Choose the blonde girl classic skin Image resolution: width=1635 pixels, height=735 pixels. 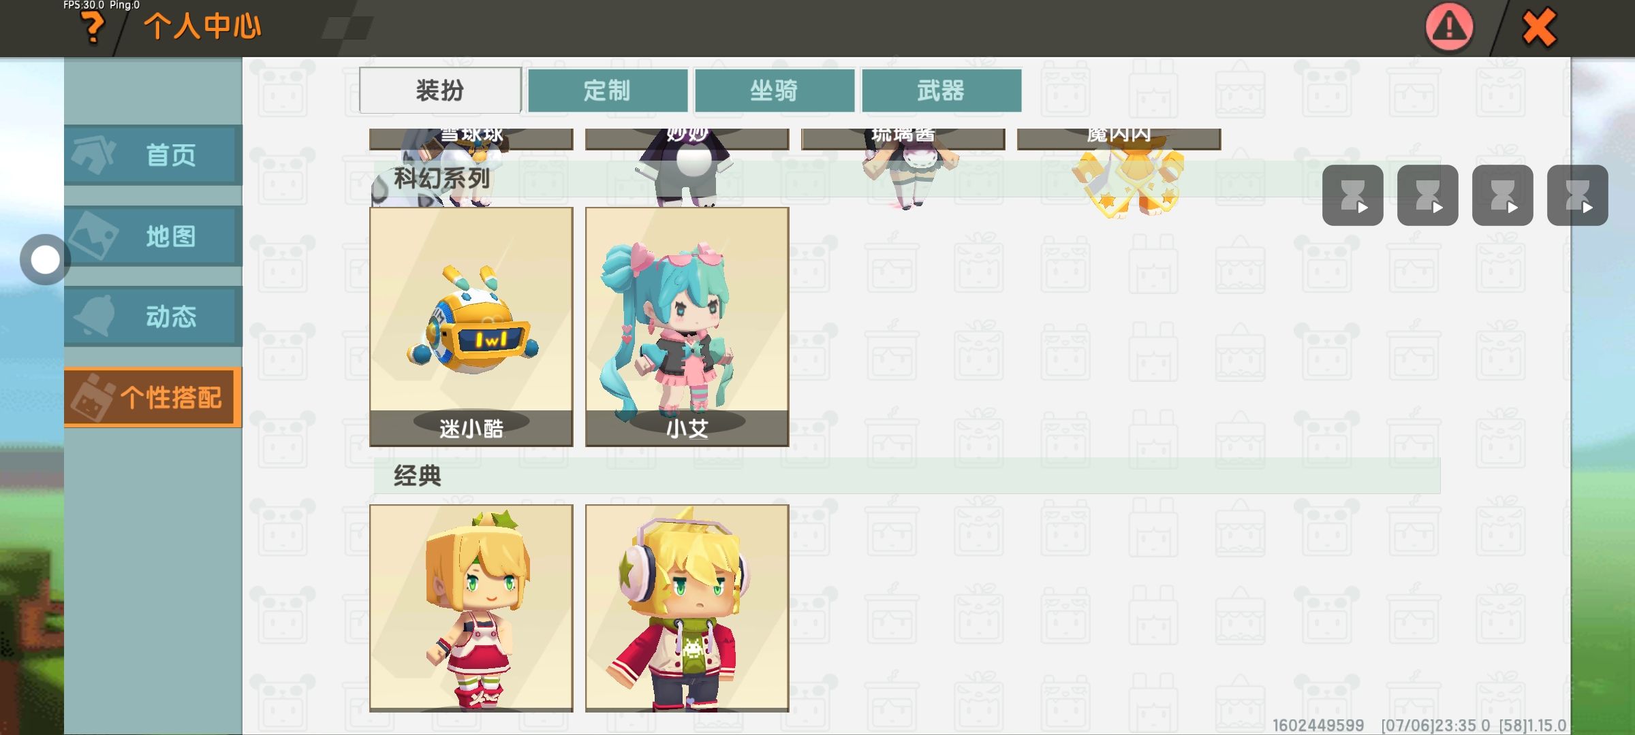point(471,608)
